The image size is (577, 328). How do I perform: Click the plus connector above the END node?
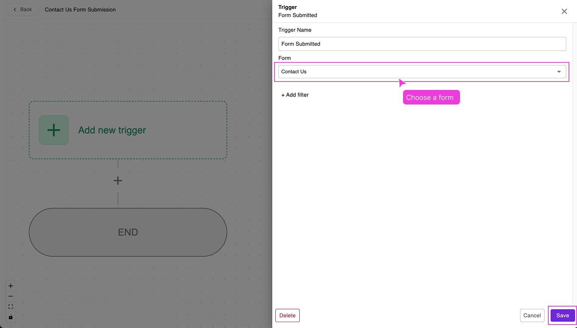point(117,180)
